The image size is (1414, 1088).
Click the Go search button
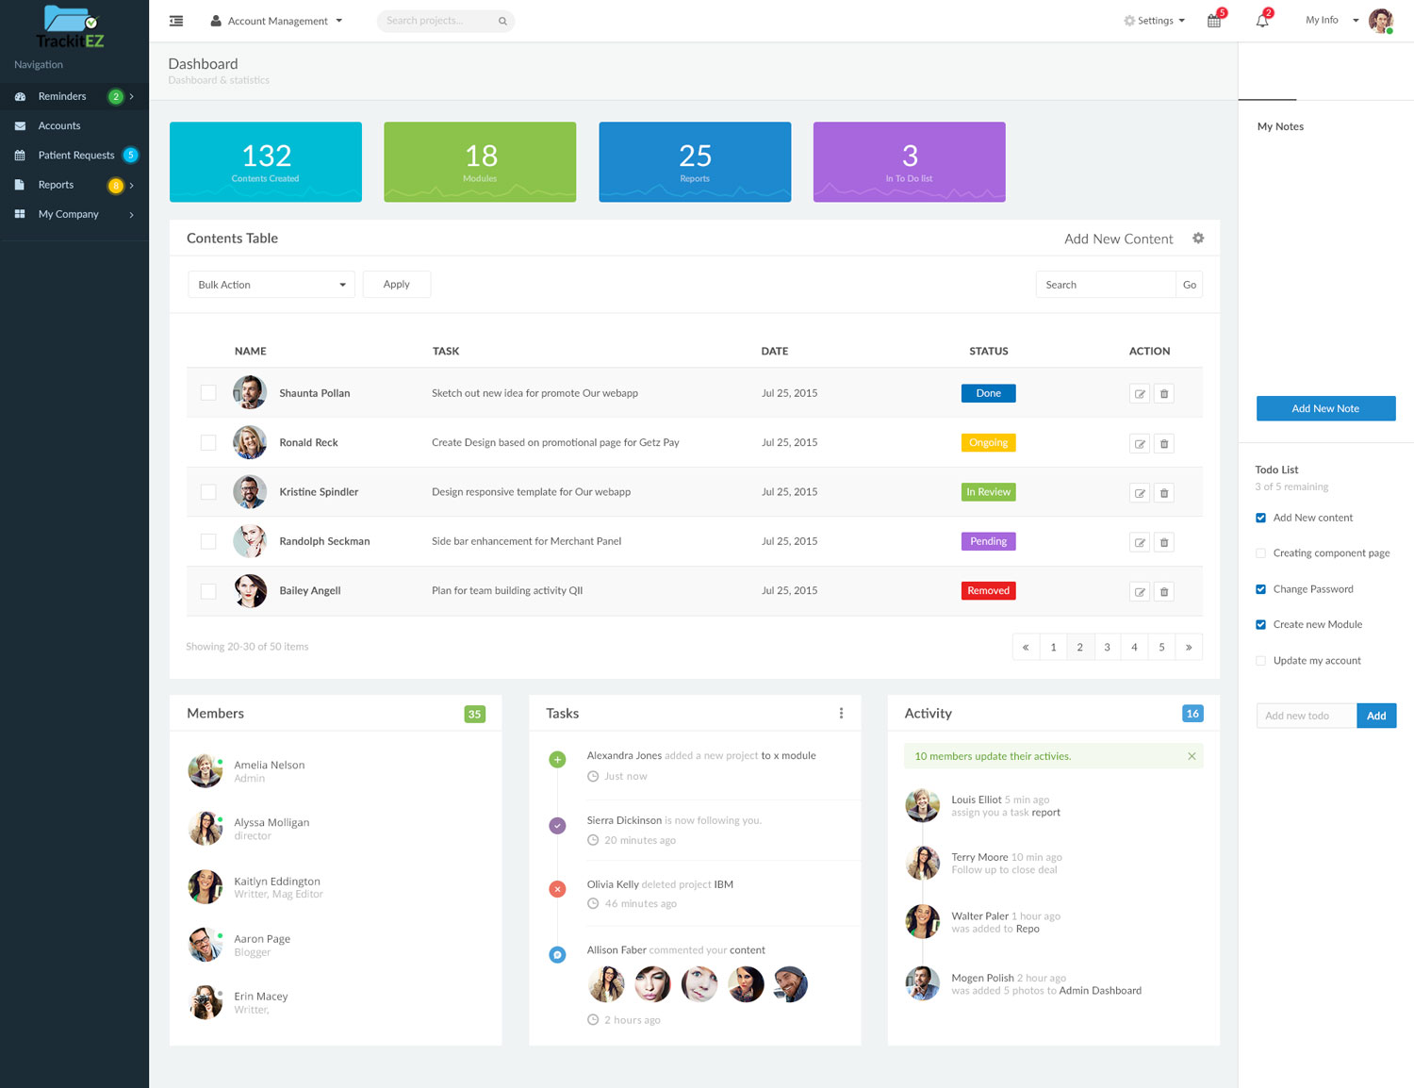coord(1190,285)
